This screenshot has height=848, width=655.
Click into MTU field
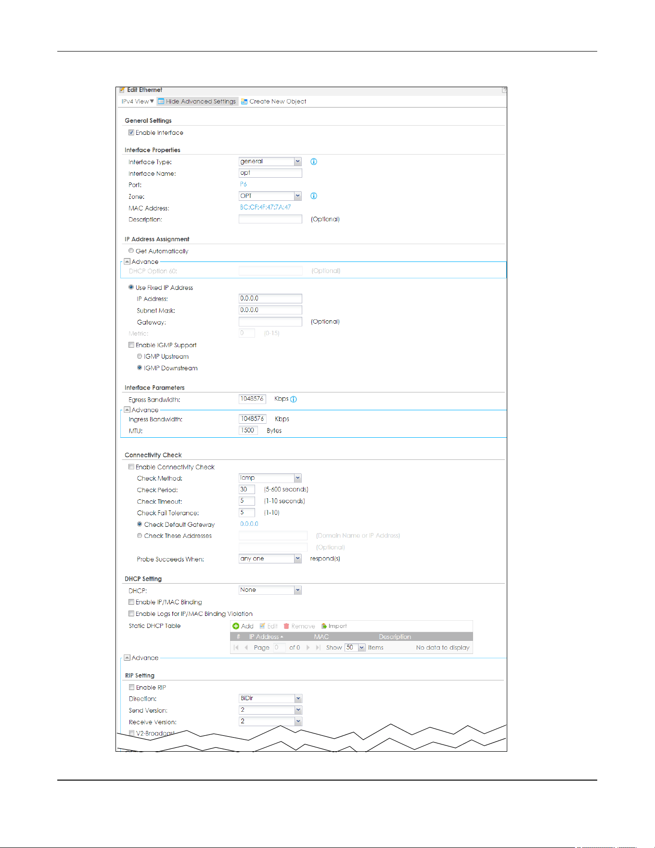point(248,431)
